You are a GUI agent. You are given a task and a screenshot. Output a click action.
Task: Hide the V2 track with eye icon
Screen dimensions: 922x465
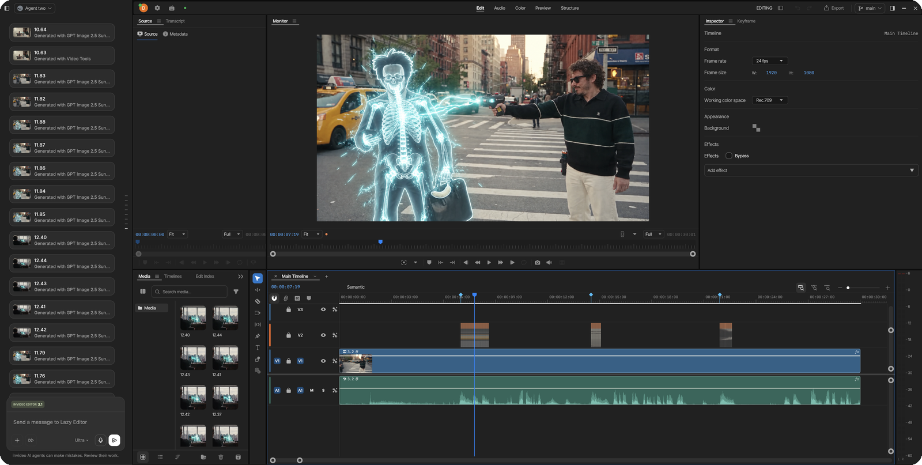[323, 335]
